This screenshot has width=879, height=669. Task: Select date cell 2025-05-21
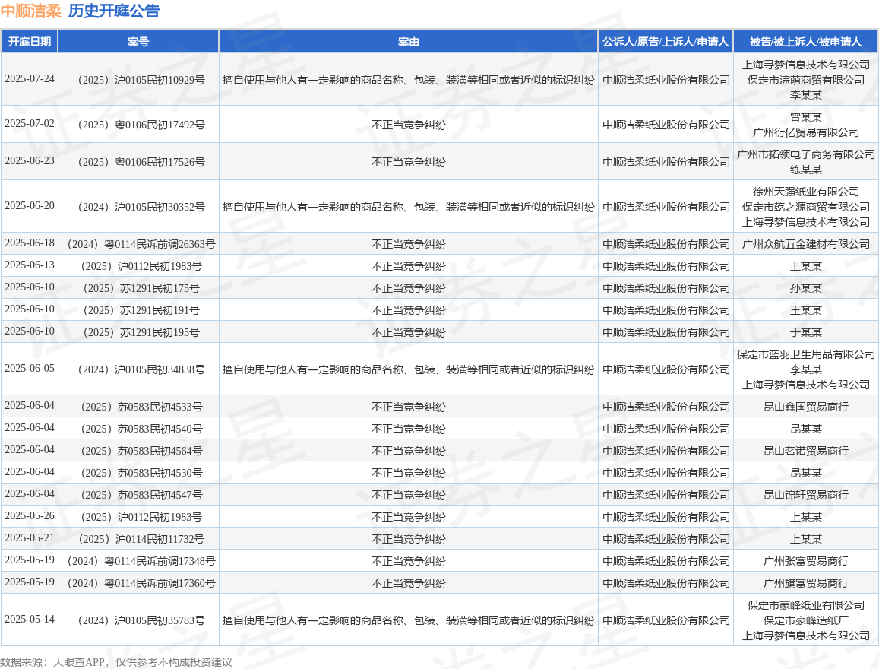pyautogui.click(x=30, y=537)
